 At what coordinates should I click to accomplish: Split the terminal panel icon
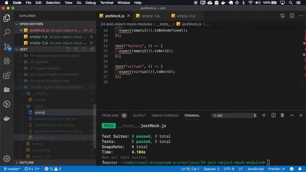[273, 116]
